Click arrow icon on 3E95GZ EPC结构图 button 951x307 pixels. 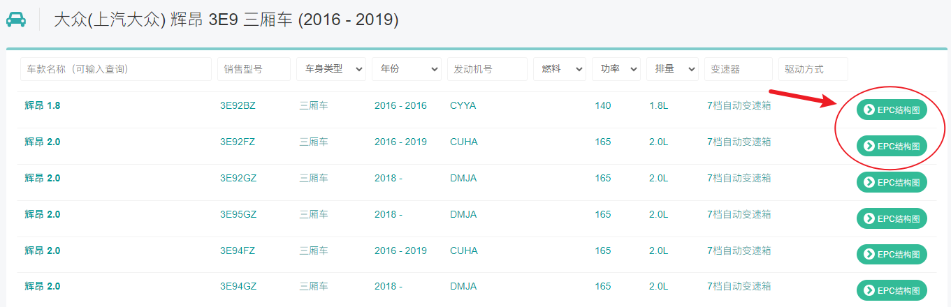[x=869, y=218]
